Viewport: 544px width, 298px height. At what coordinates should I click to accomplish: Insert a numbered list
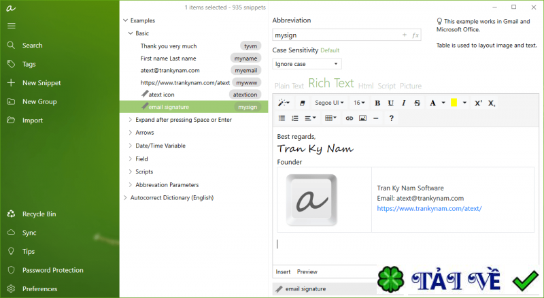(295, 118)
